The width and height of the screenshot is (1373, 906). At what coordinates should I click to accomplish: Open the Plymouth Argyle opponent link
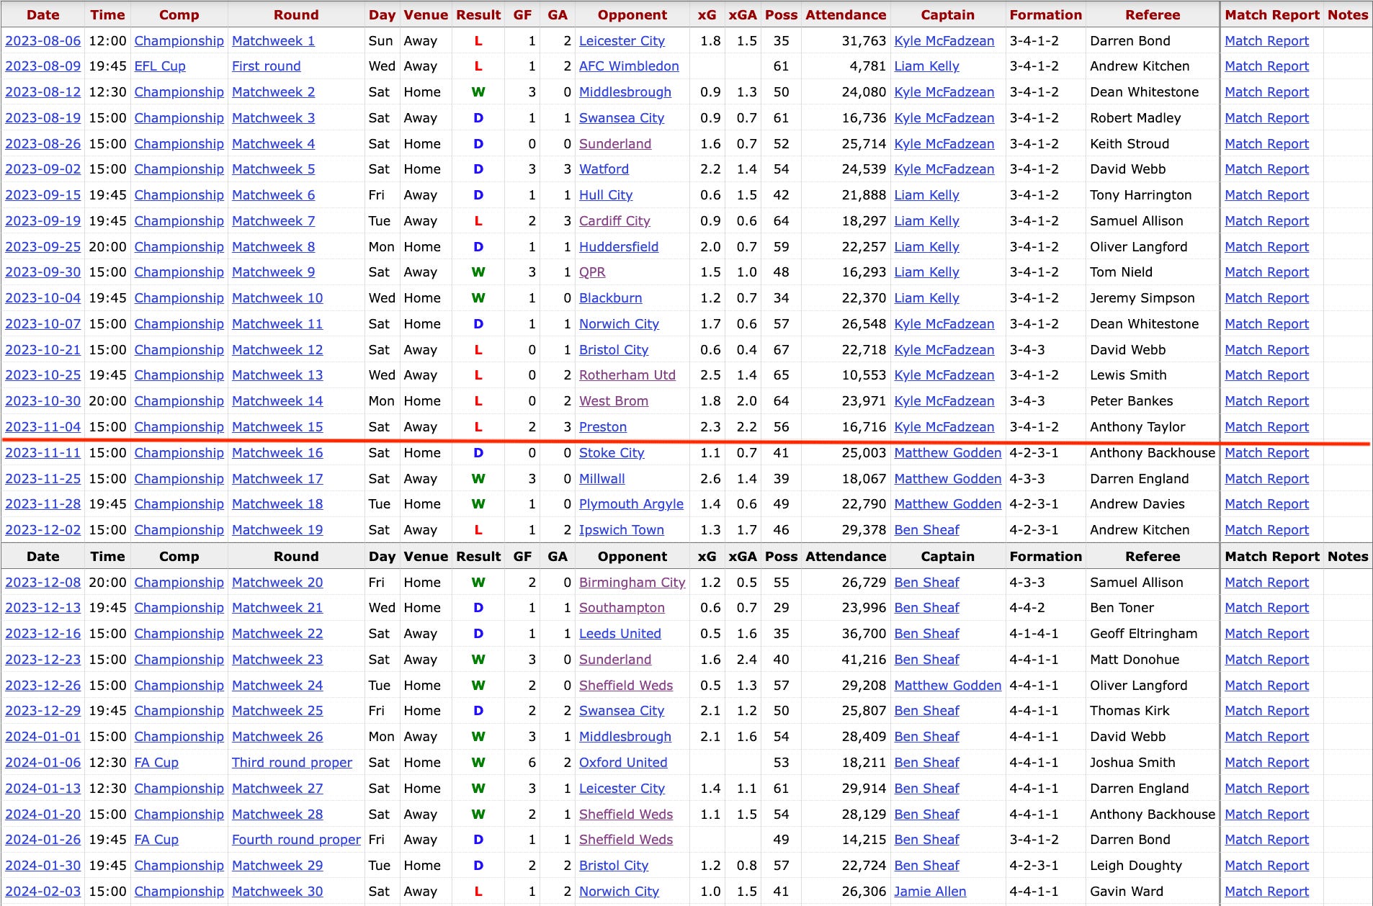[x=631, y=504]
